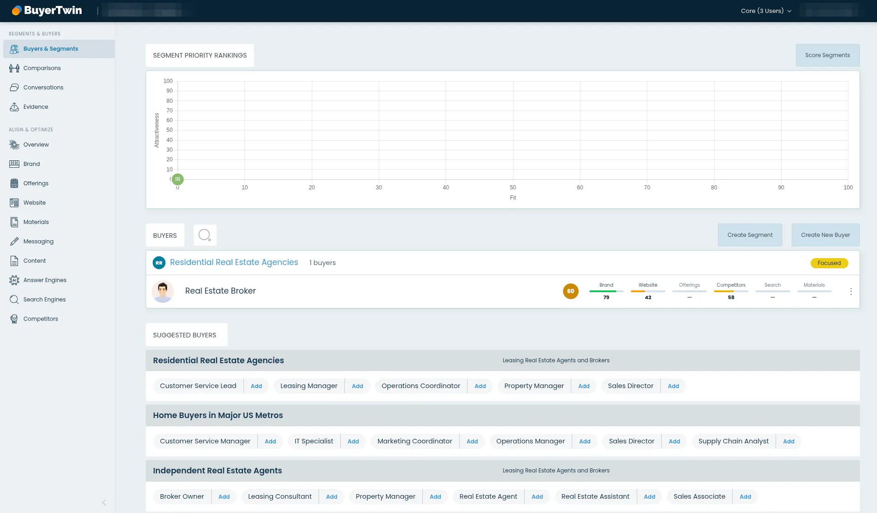Viewport: 877px width, 513px height.
Task: Select the RR segment avatar badge
Action: (x=159, y=263)
